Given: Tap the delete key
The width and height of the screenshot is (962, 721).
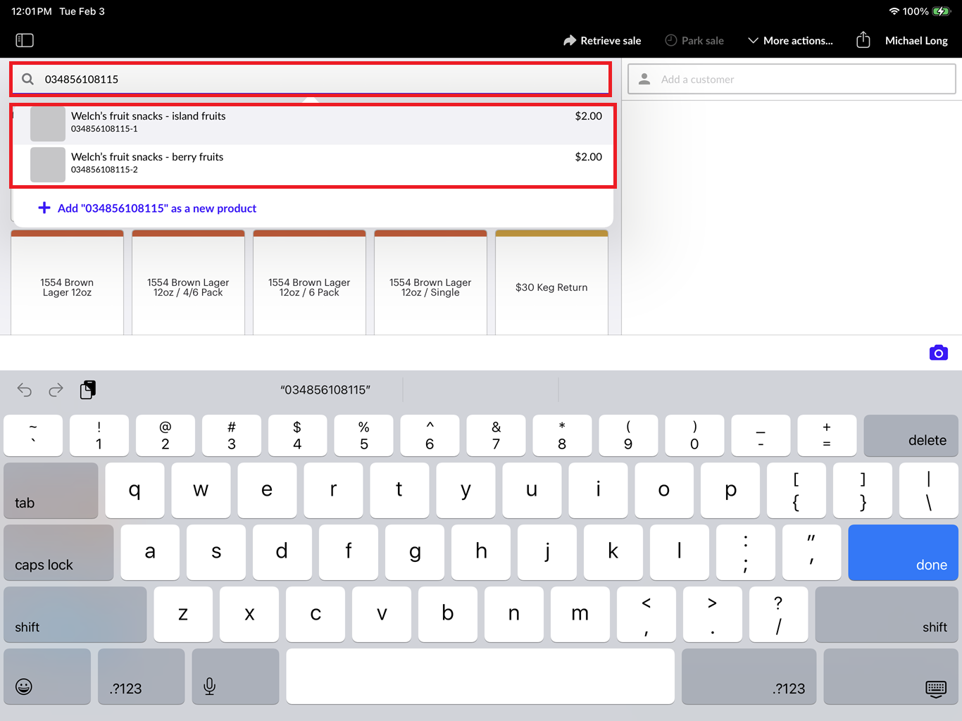Looking at the screenshot, I should 911,436.
